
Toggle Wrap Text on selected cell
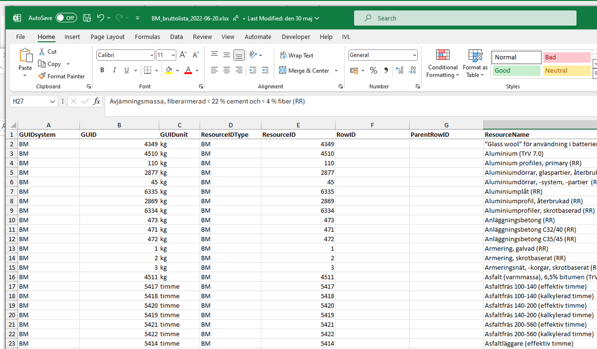[x=296, y=55]
